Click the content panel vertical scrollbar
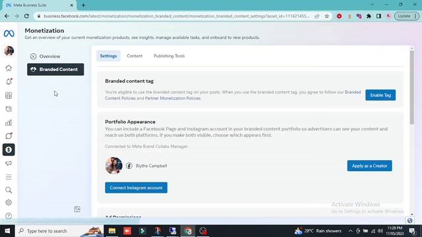422x237 pixels. point(411,88)
